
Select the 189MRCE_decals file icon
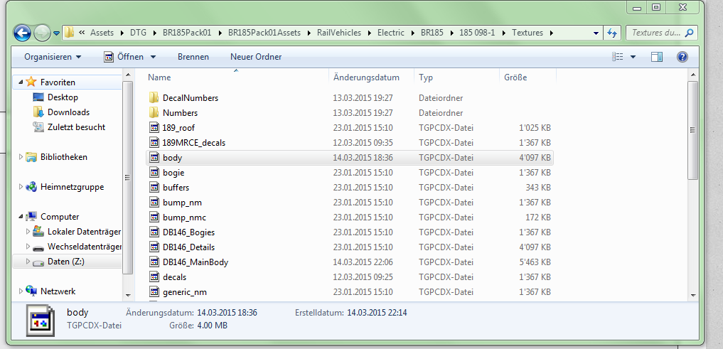click(x=154, y=142)
